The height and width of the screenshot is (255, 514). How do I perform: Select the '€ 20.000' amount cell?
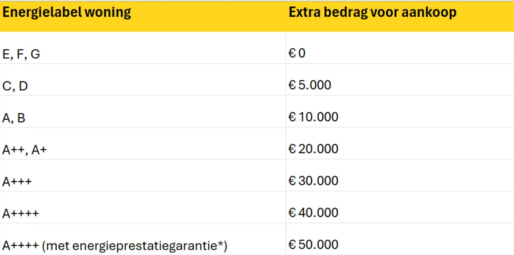pyautogui.click(x=400, y=143)
